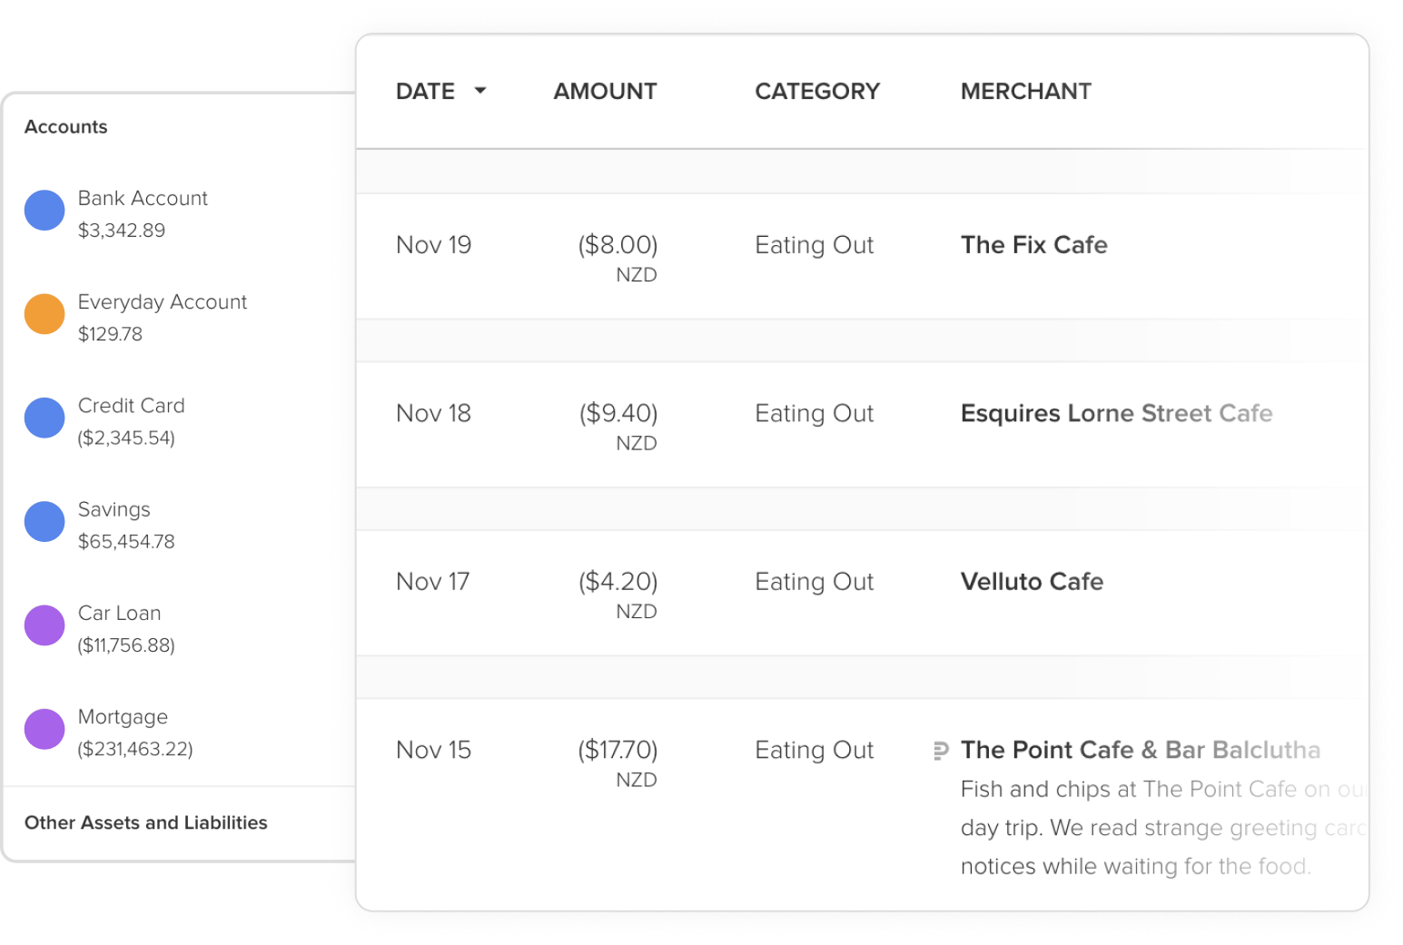This screenshot has width=1403, height=945.
Task: Open The Fix Cafe merchant link
Action: (x=1033, y=245)
